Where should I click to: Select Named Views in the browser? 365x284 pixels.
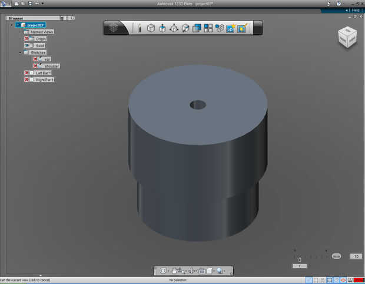tap(41, 32)
